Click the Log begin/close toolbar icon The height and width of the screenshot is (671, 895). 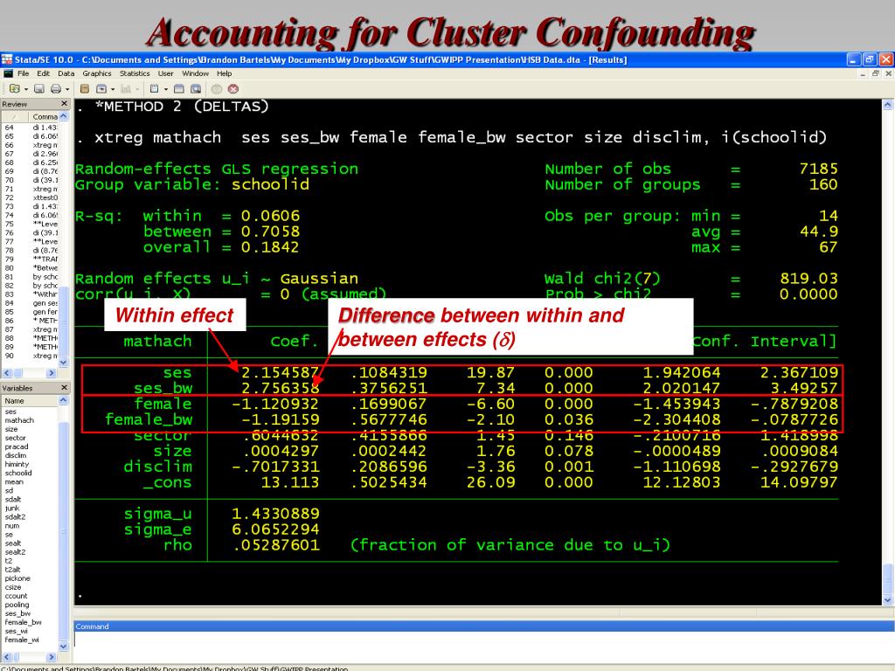[85, 89]
